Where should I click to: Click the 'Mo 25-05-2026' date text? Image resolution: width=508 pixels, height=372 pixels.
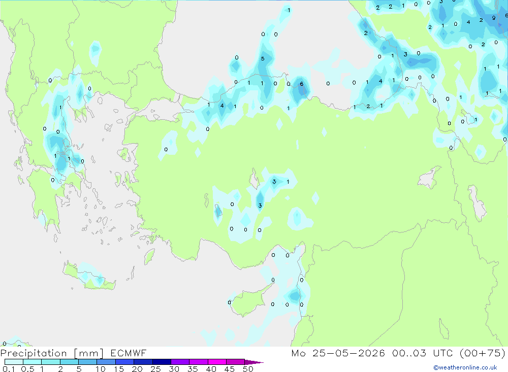(x=338, y=353)
